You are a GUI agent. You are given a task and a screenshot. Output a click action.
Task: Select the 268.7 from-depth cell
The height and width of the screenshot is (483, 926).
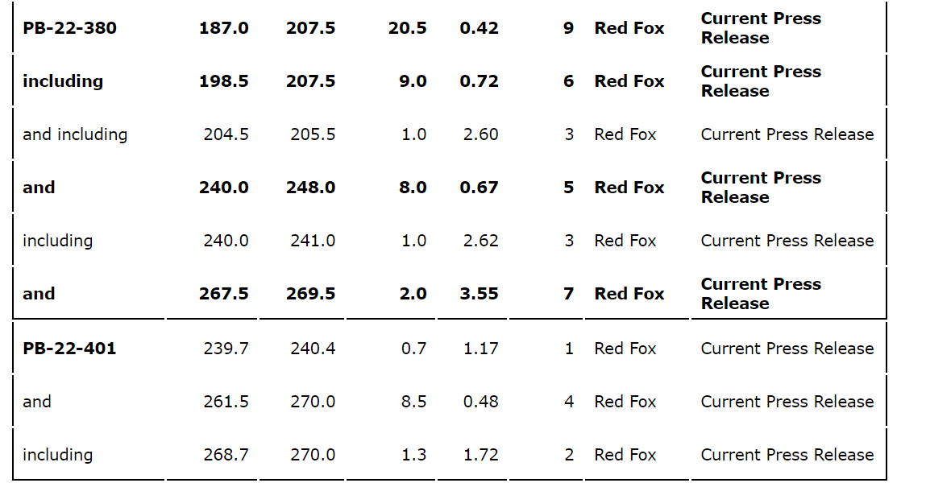click(226, 455)
